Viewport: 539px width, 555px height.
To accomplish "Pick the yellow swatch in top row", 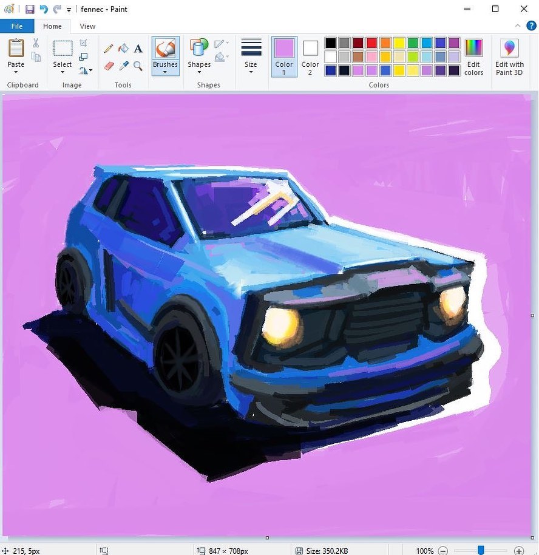I will pos(399,43).
